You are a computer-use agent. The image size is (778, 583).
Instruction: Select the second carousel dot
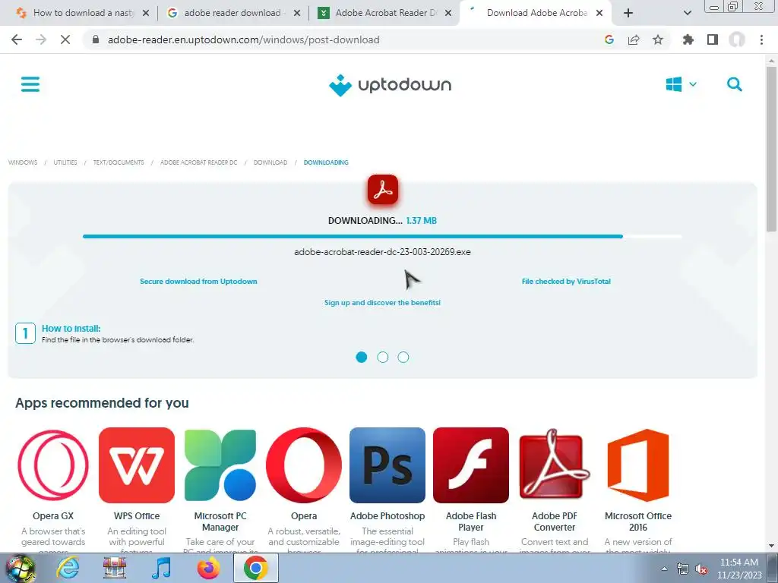(383, 357)
